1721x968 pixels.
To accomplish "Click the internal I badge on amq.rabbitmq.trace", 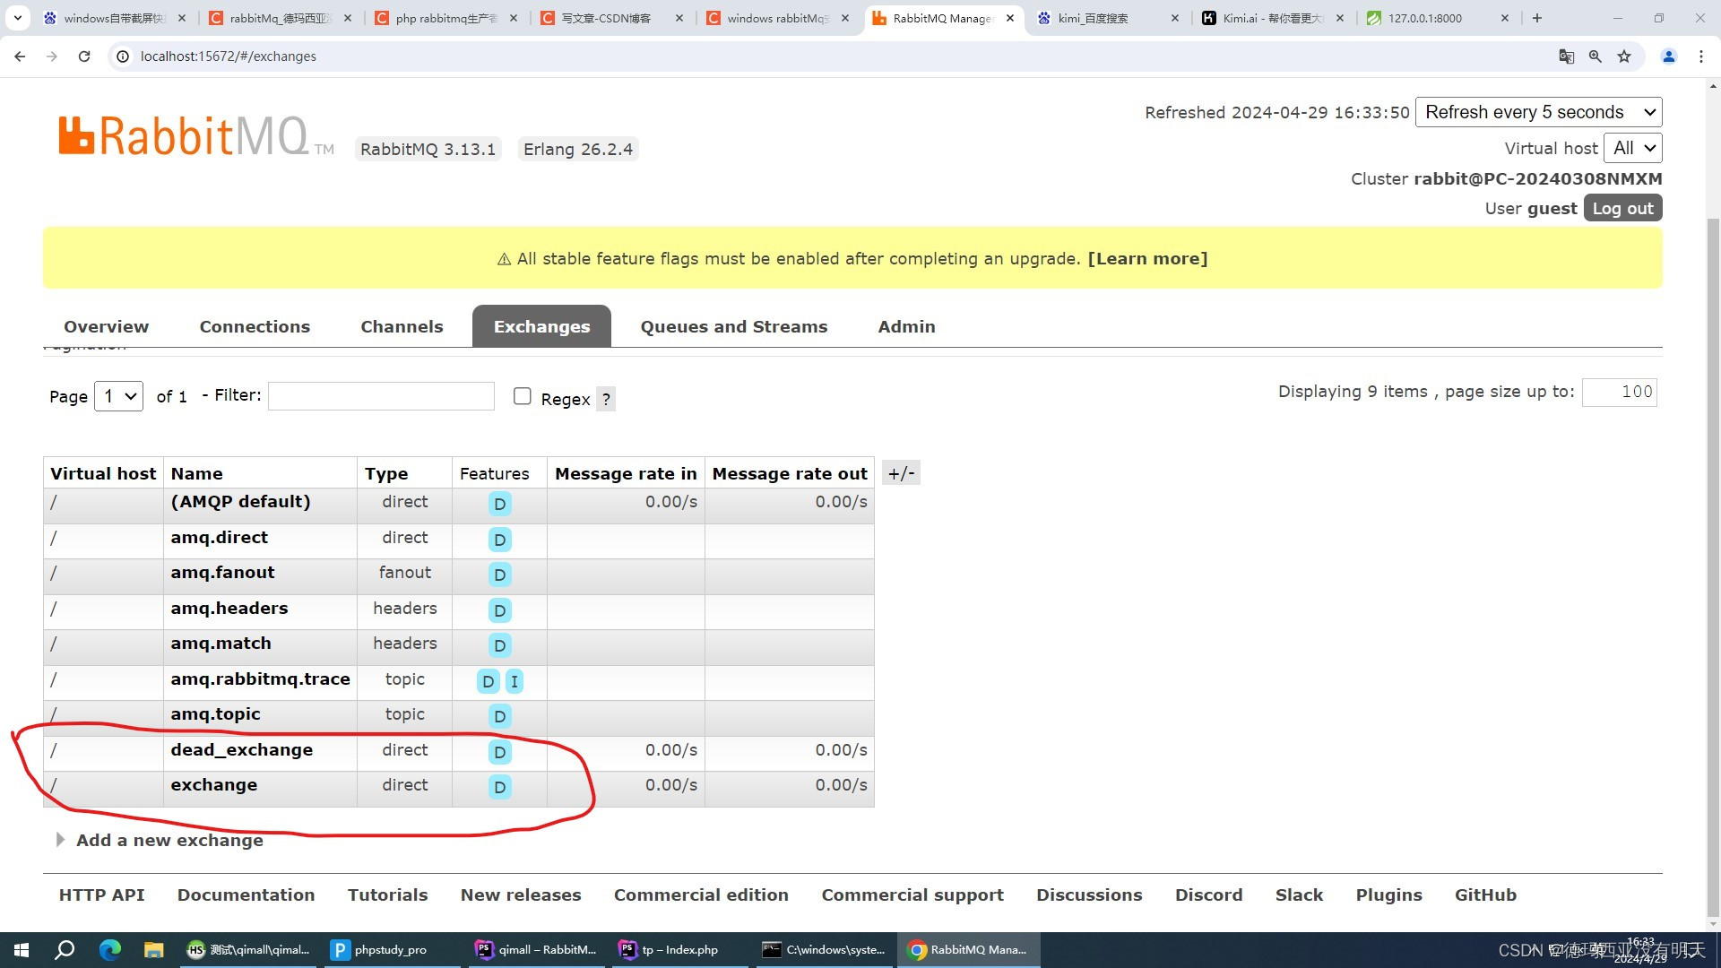I will (x=515, y=681).
